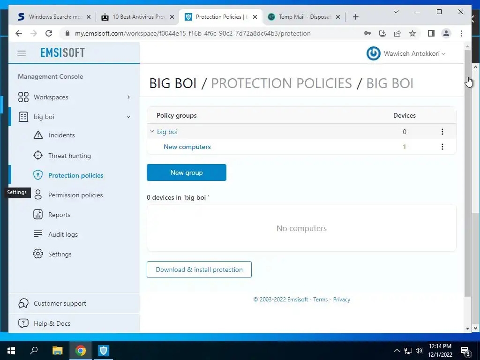
Task: Open Wawiceh Antokkori account dropdown
Action: pyautogui.click(x=414, y=53)
